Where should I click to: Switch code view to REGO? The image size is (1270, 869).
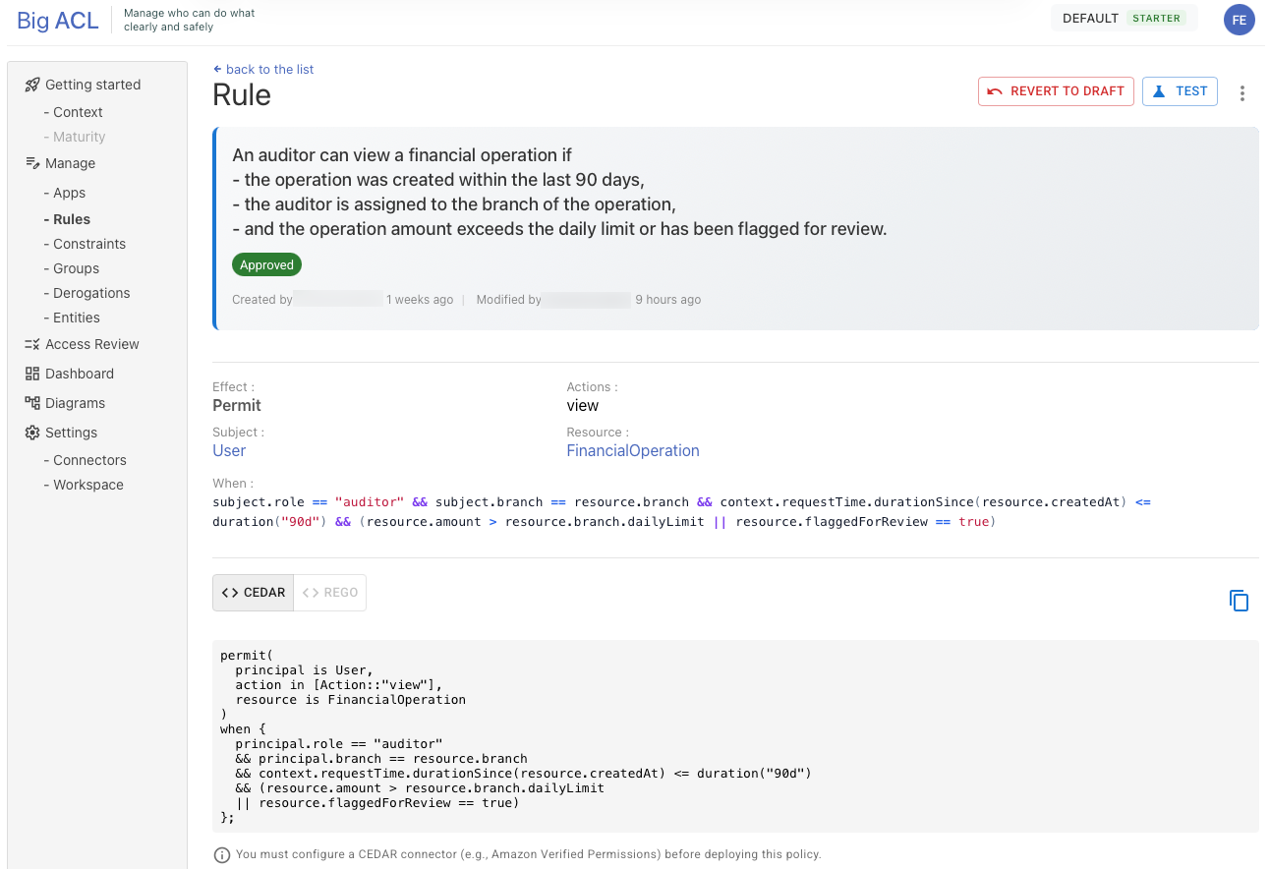tap(330, 593)
